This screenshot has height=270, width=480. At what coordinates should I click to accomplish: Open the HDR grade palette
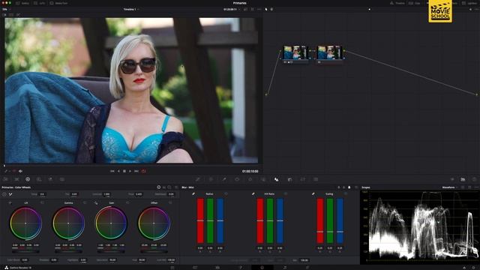[39, 179]
